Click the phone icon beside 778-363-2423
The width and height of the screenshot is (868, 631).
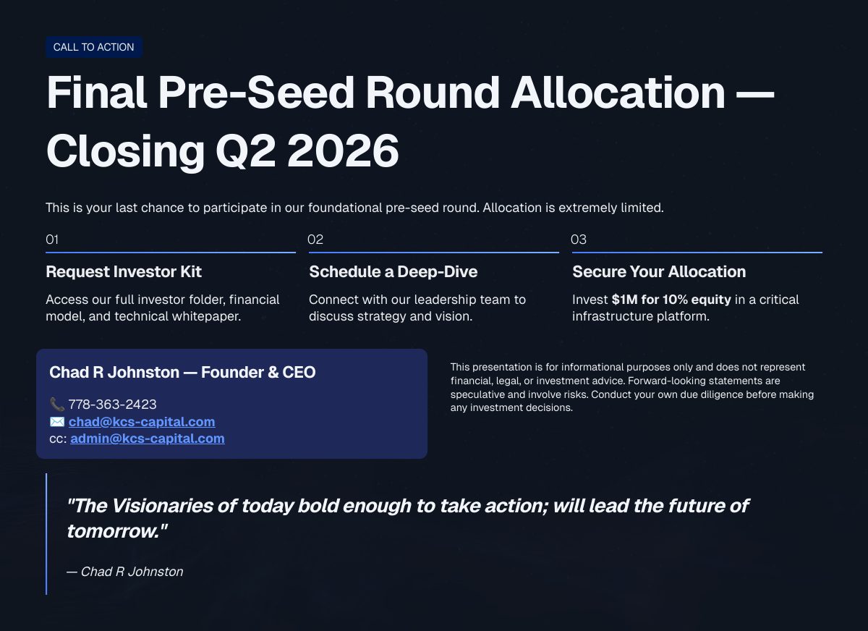[x=57, y=405]
